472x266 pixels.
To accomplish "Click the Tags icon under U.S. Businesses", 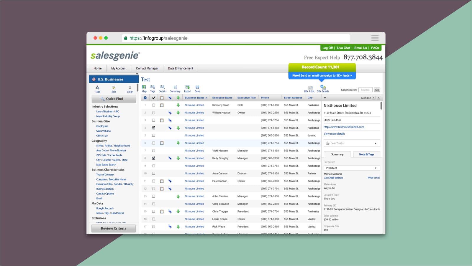I will (x=97, y=87).
